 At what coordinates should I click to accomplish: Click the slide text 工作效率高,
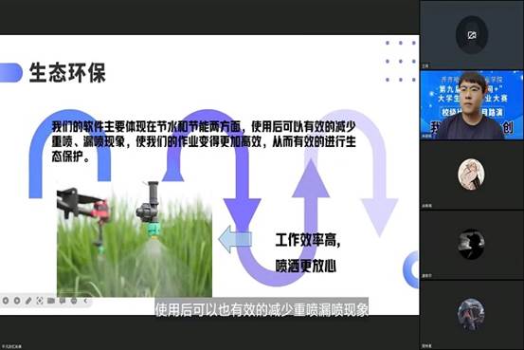pos(308,240)
